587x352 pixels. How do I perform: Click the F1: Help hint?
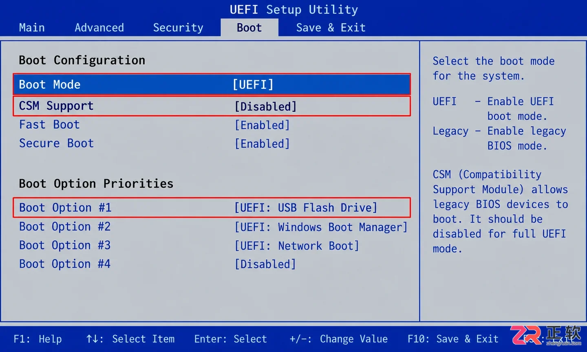click(38, 339)
